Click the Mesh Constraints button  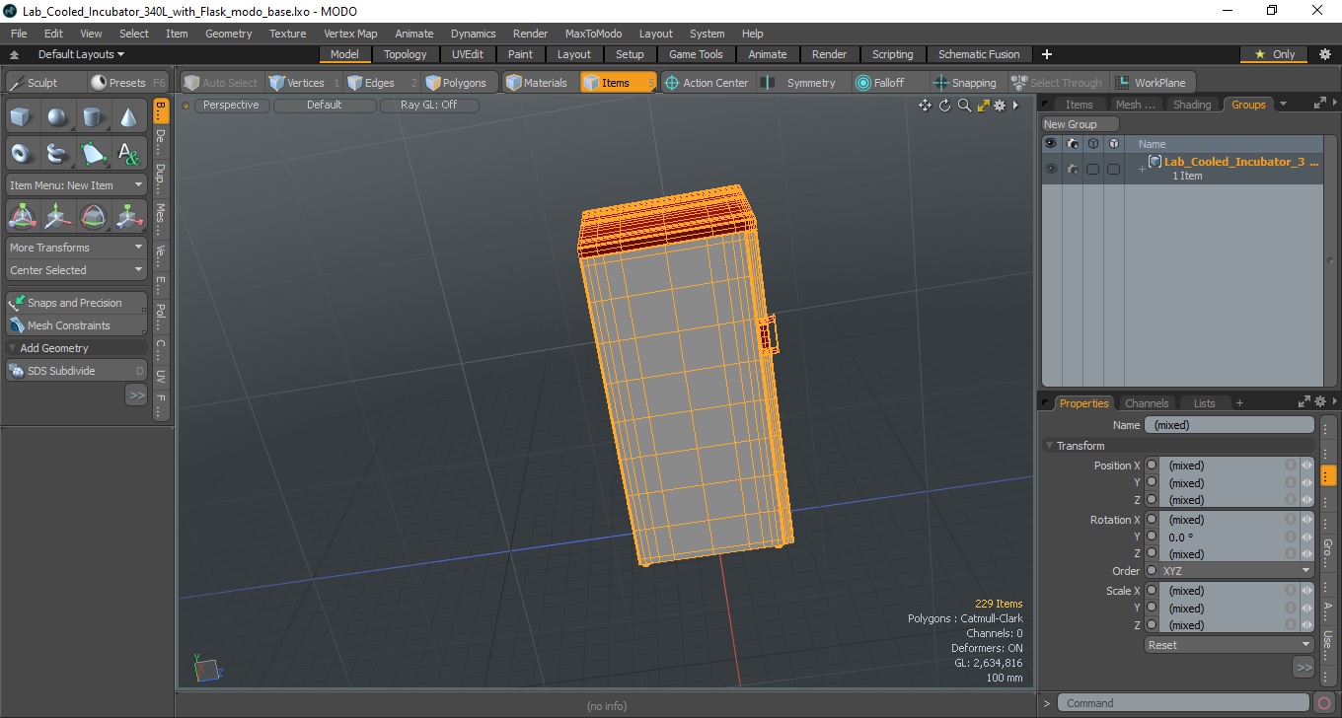[76, 325]
